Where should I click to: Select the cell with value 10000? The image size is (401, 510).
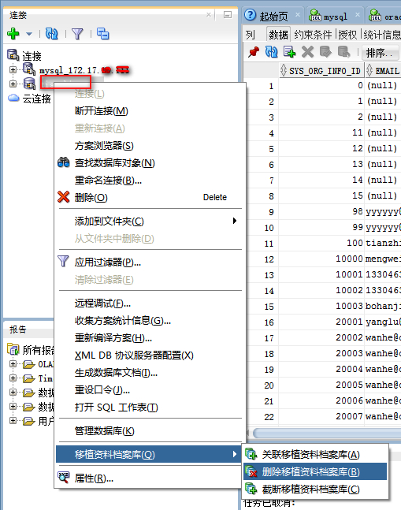[x=321, y=259]
